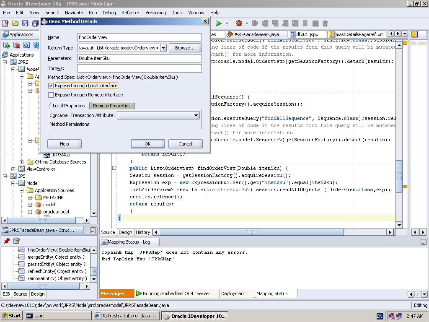The image size is (429, 322).
Task: Click the Delete red X navigator icon
Action: coord(17,45)
